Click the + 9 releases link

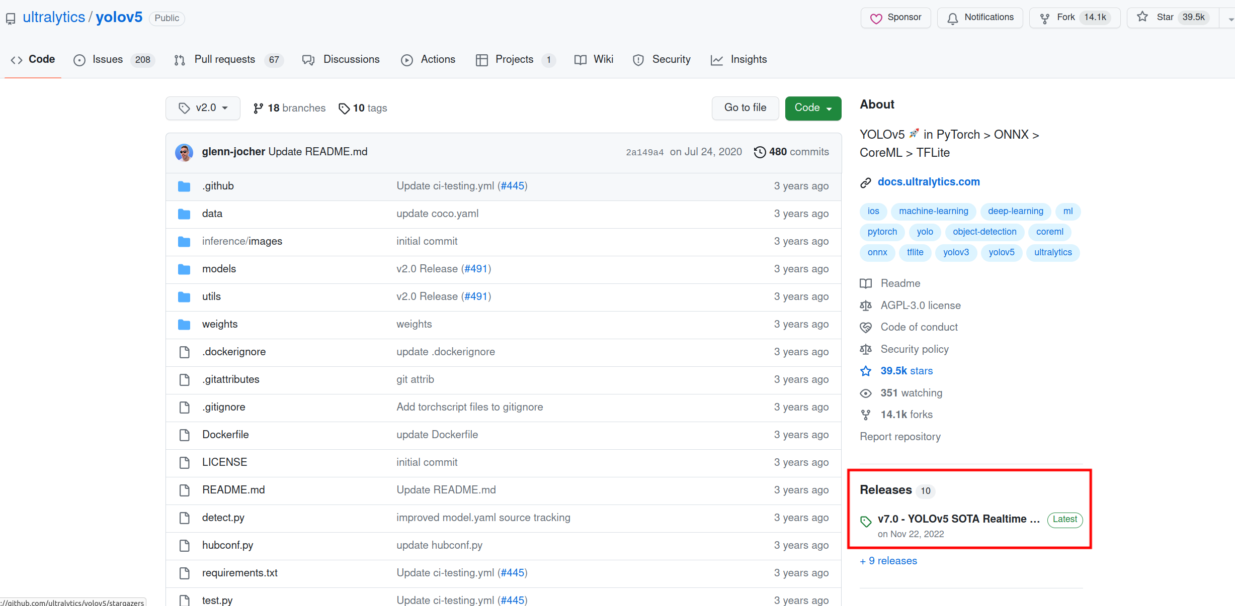pyautogui.click(x=888, y=561)
